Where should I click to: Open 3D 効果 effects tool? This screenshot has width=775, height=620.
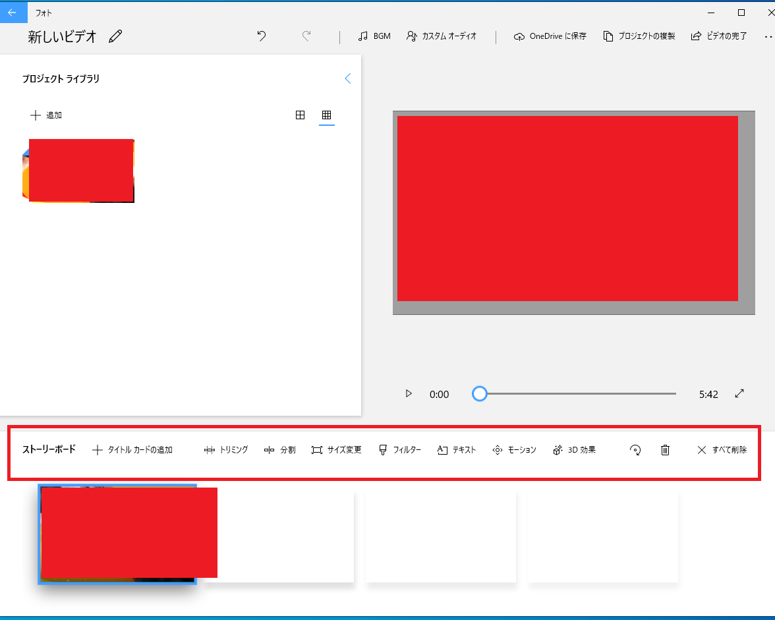[x=575, y=450]
